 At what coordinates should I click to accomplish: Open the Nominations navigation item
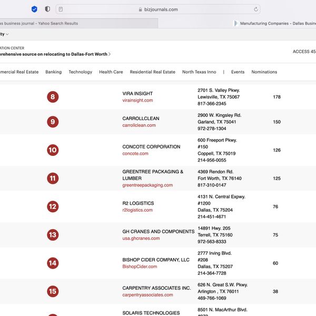[x=264, y=72]
